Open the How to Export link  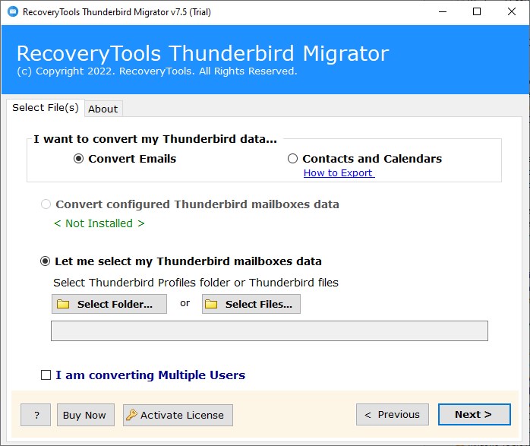[x=339, y=173]
